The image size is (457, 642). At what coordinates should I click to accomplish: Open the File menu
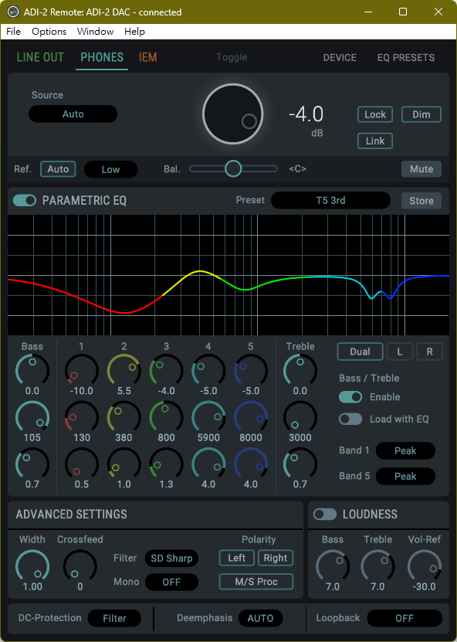(13, 32)
